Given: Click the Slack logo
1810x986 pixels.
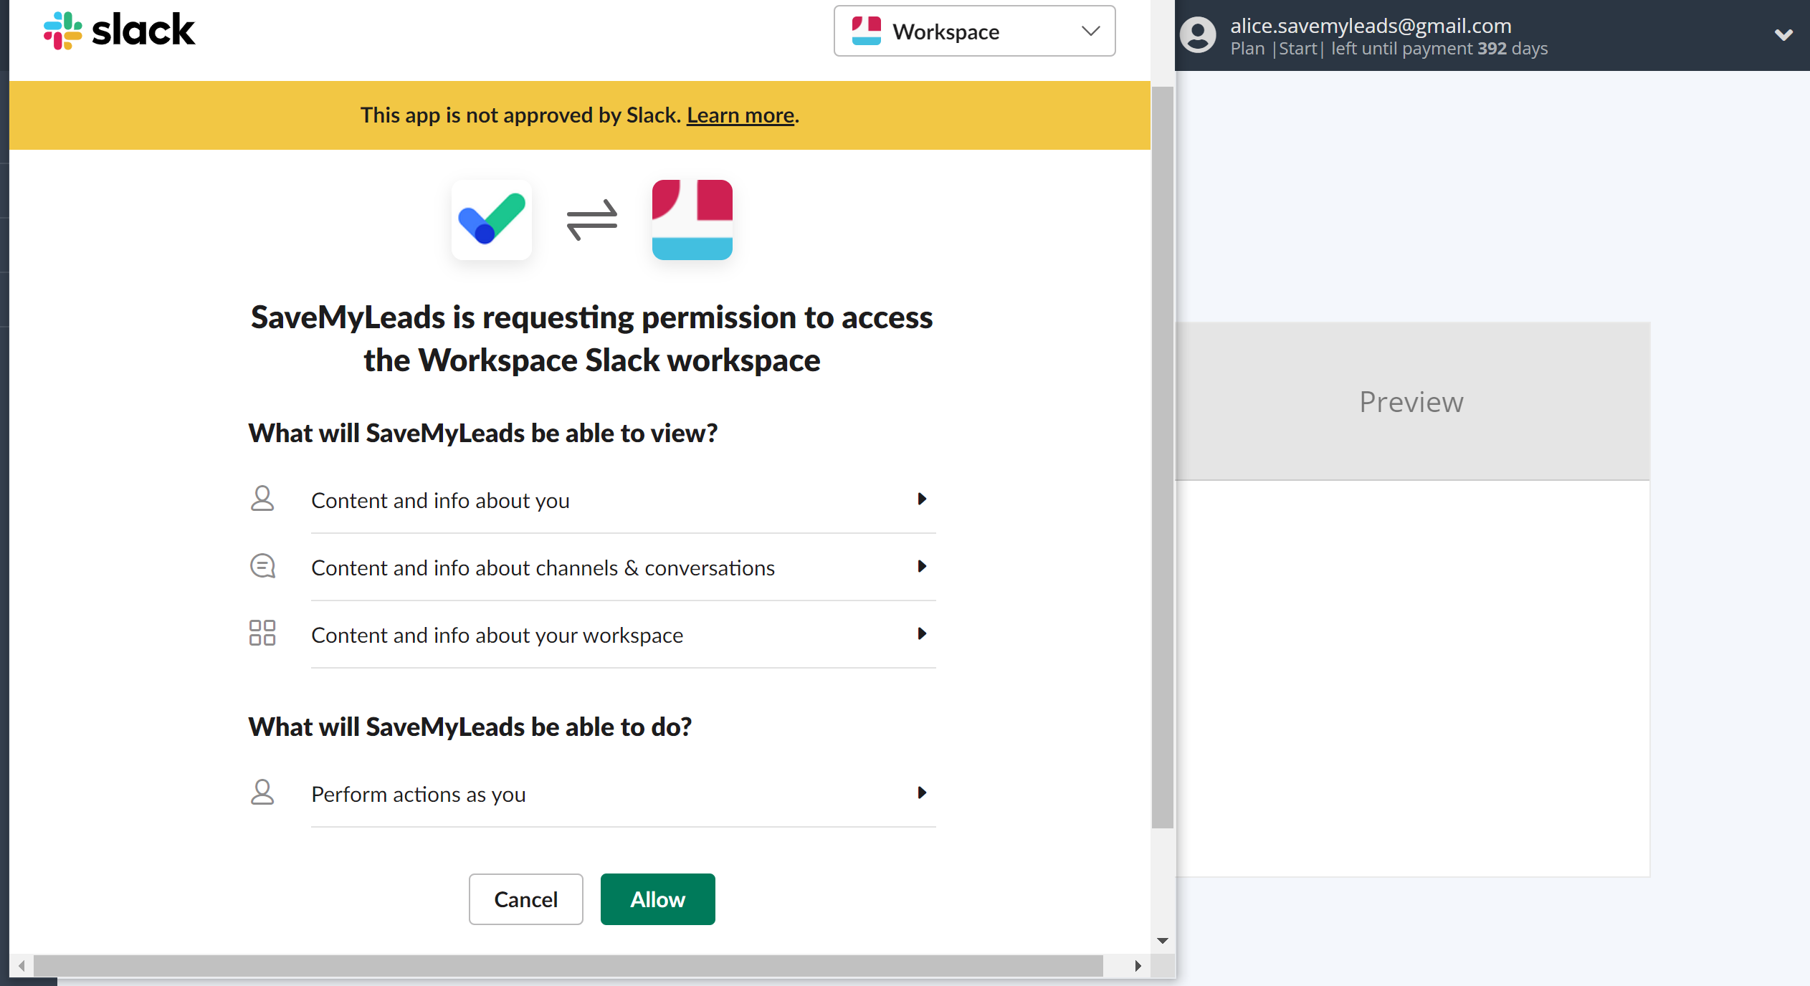Looking at the screenshot, I should pyautogui.click(x=119, y=30).
